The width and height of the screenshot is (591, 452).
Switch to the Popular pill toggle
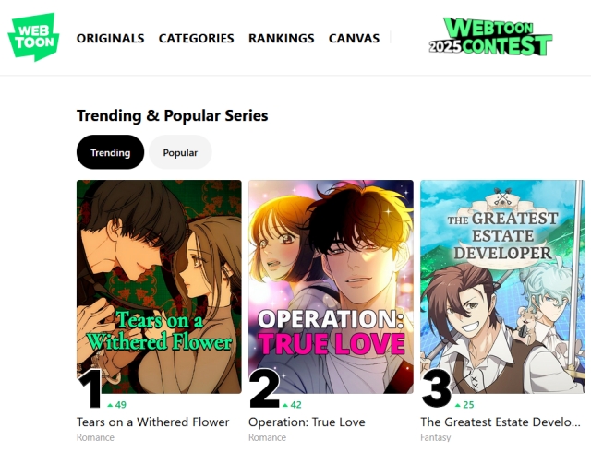(180, 152)
